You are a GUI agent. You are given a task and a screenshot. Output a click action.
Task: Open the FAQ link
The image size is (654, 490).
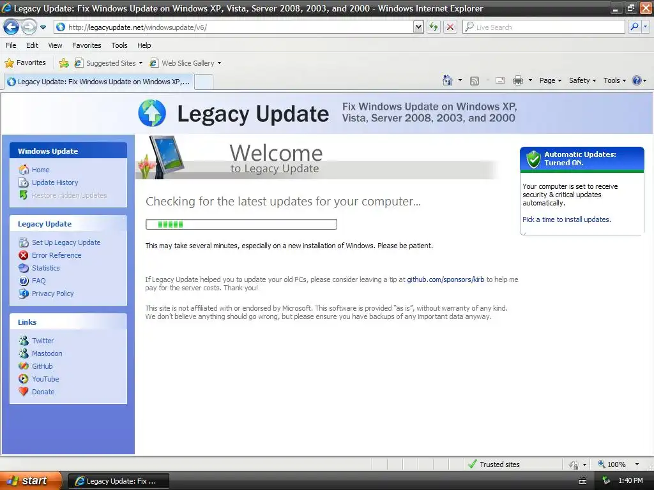[38, 281]
